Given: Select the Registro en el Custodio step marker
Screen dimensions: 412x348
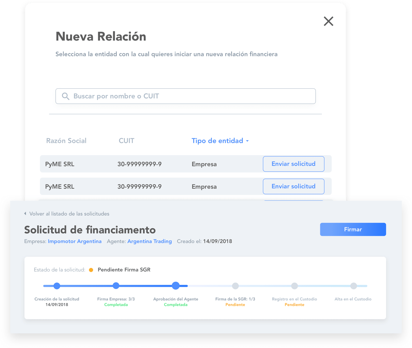Looking at the screenshot, I should tap(294, 286).
